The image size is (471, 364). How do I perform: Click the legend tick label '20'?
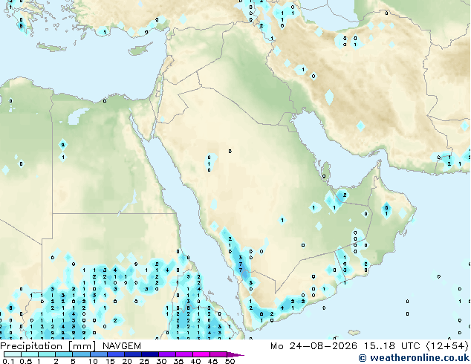click(x=127, y=361)
